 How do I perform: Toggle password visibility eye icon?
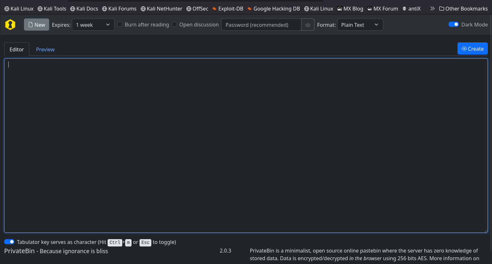click(x=307, y=25)
